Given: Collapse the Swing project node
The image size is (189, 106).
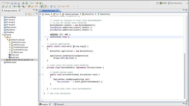Looking at the screenshot, I should coord(3,35).
